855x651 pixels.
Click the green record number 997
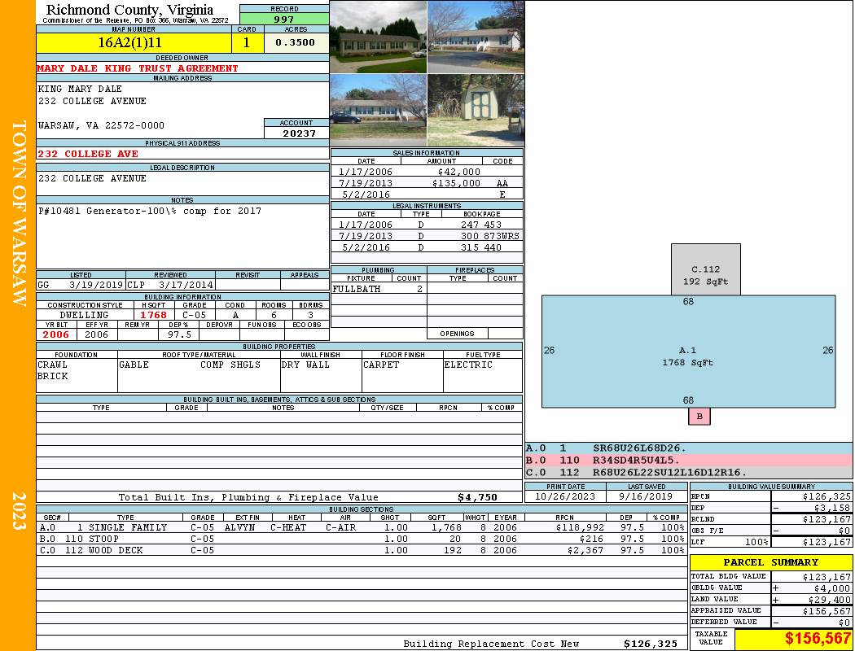pyautogui.click(x=284, y=20)
